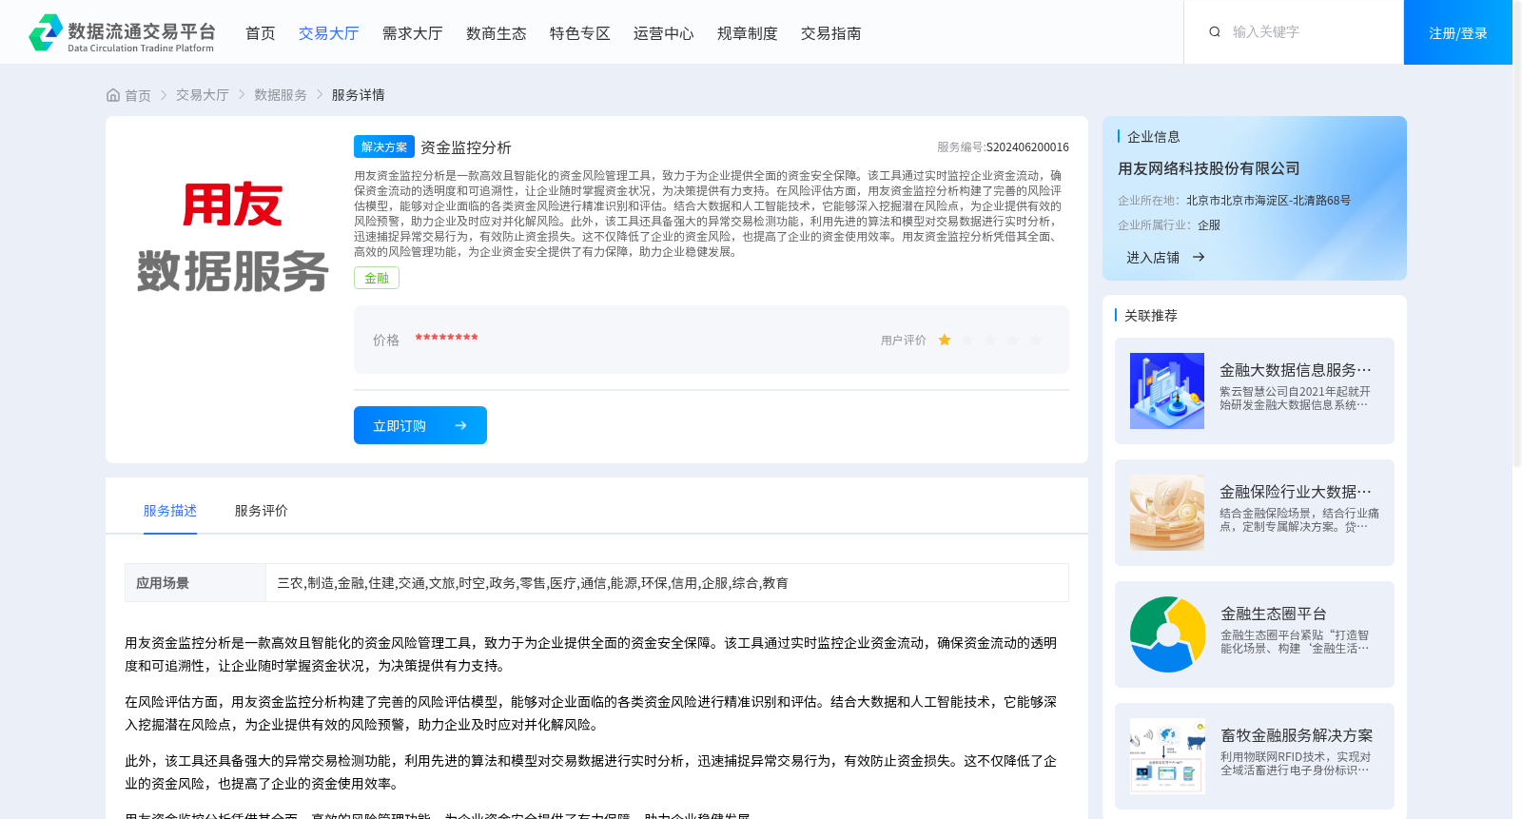Open 规章制度 navigation item
Viewport: 1522px width, 819px height.
pyautogui.click(x=748, y=33)
